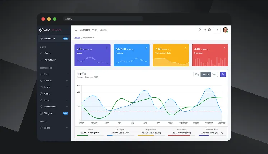Open the notifications bell in header
Viewport: 268px width, 154px height.
(200, 30)
